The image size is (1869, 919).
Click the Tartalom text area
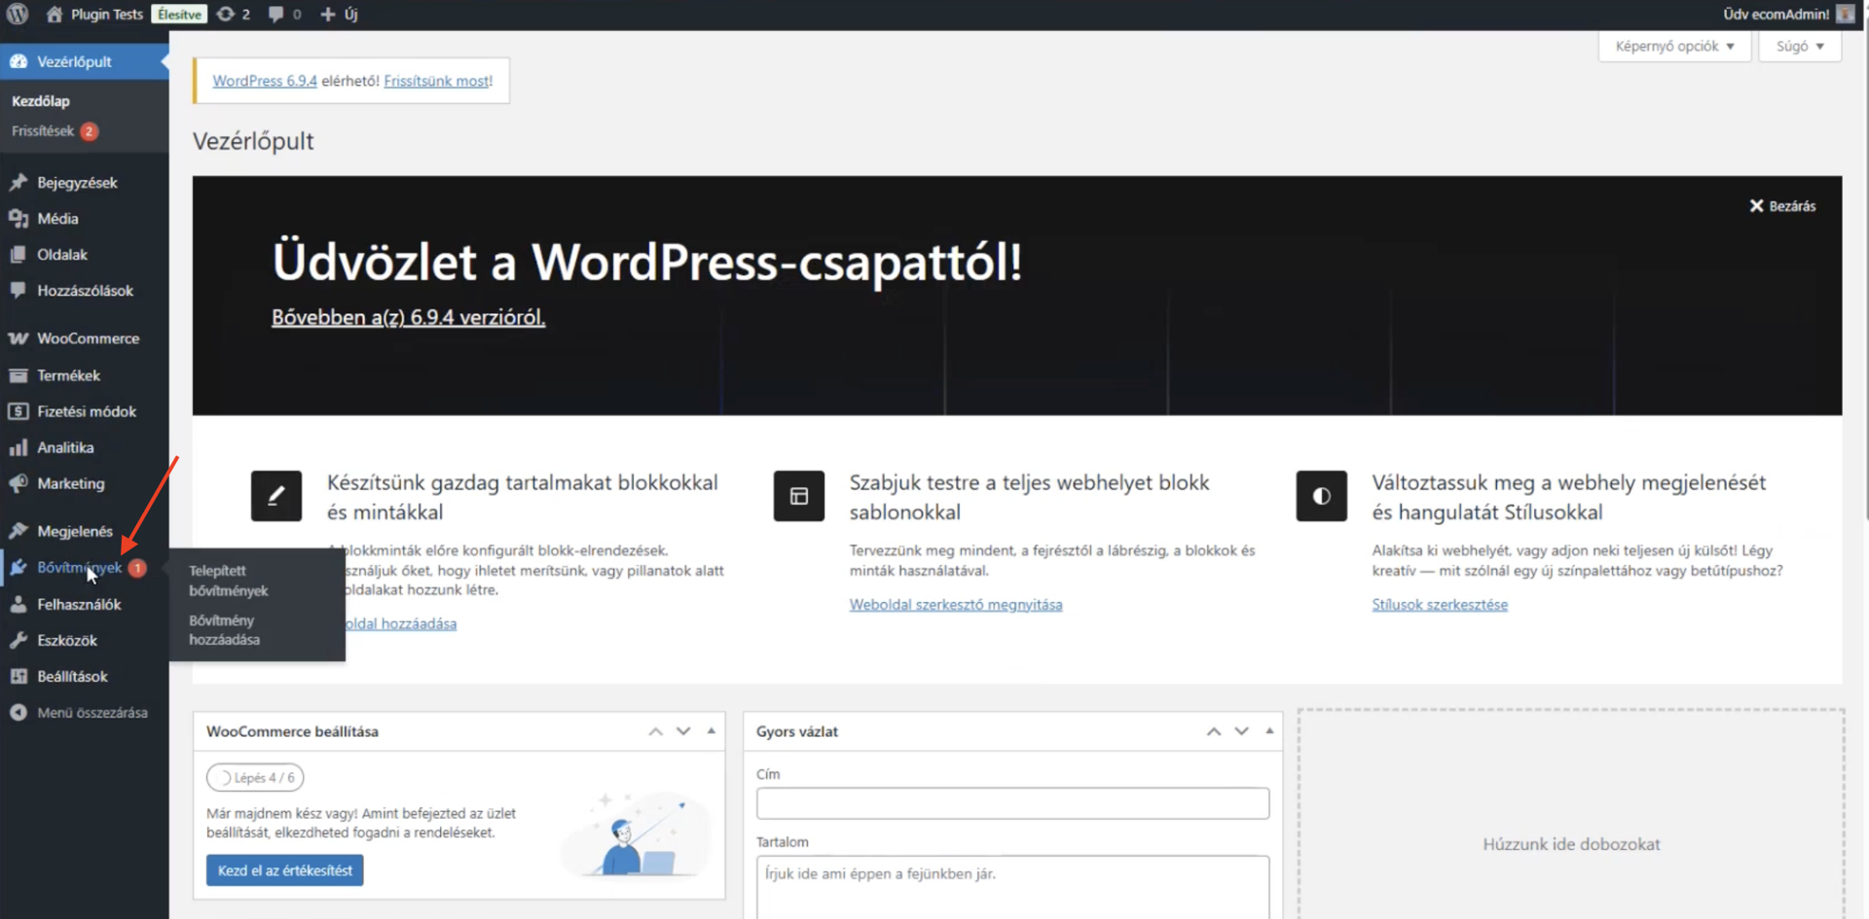(x=1012, y=887)
